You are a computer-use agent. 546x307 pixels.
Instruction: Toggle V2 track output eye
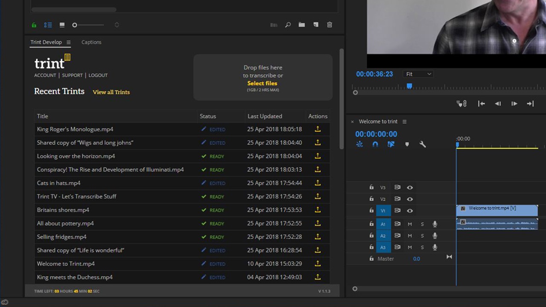pos(409,199)
